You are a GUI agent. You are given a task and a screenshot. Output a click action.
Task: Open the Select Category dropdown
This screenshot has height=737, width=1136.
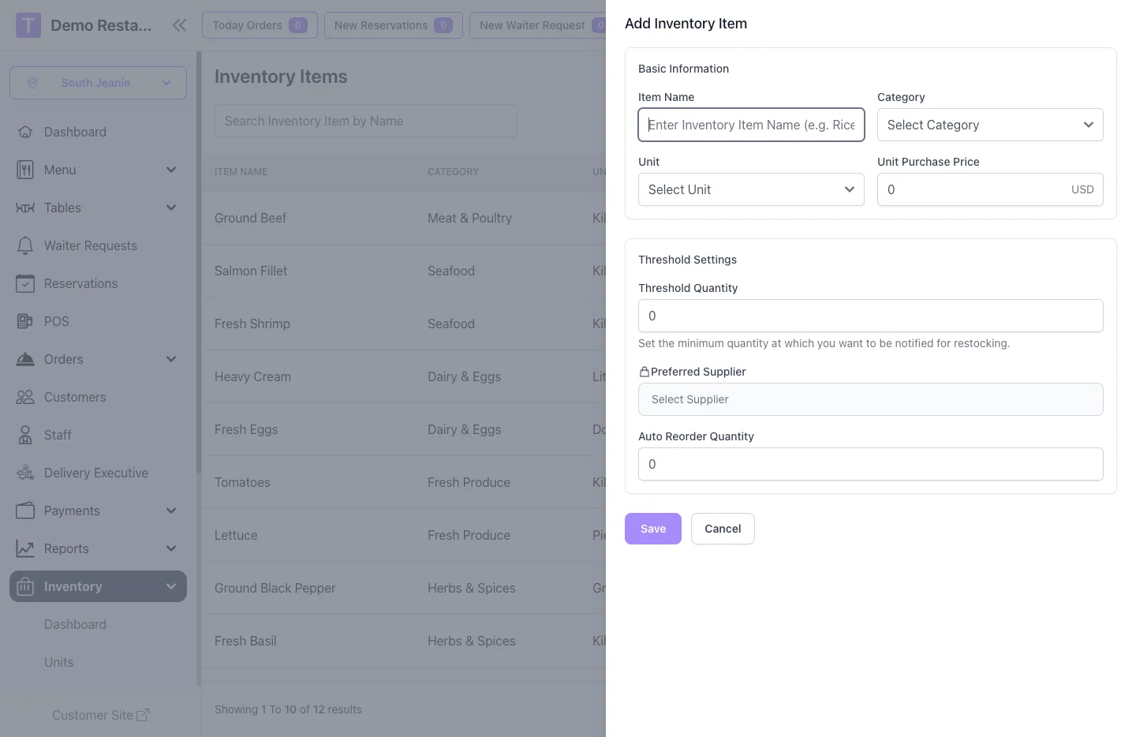pos(989,125)
